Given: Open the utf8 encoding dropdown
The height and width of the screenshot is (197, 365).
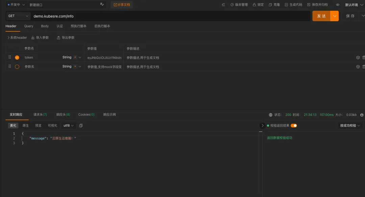Looking at the screenshot, I should pyautogui.click(x=68, y=126).
